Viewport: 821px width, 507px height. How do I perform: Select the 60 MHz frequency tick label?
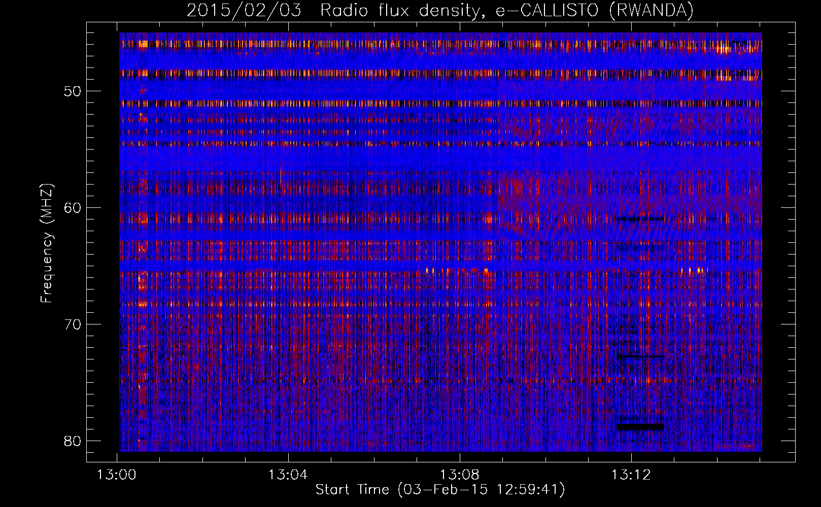click(x=73, y=208)
